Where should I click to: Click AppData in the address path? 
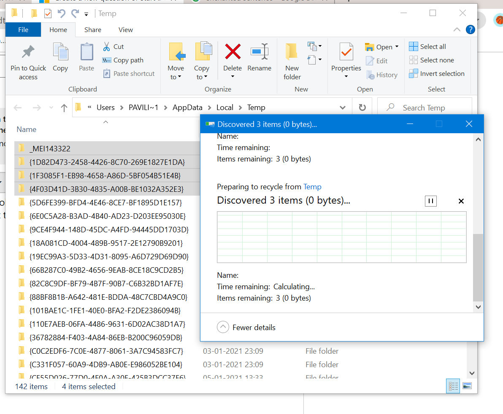(x=187, y=108)
